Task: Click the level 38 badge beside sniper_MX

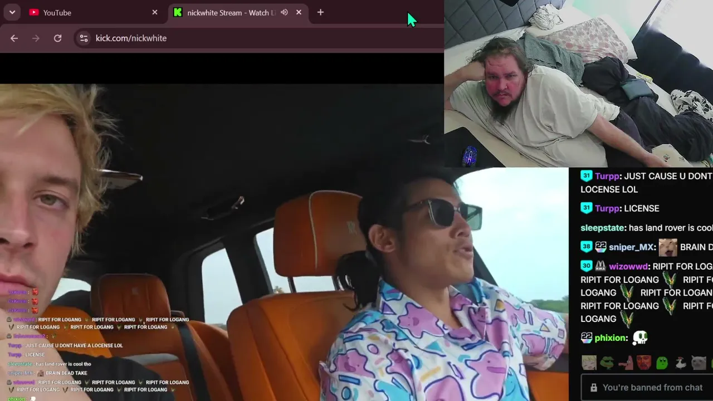Action: tap(587, 247)
